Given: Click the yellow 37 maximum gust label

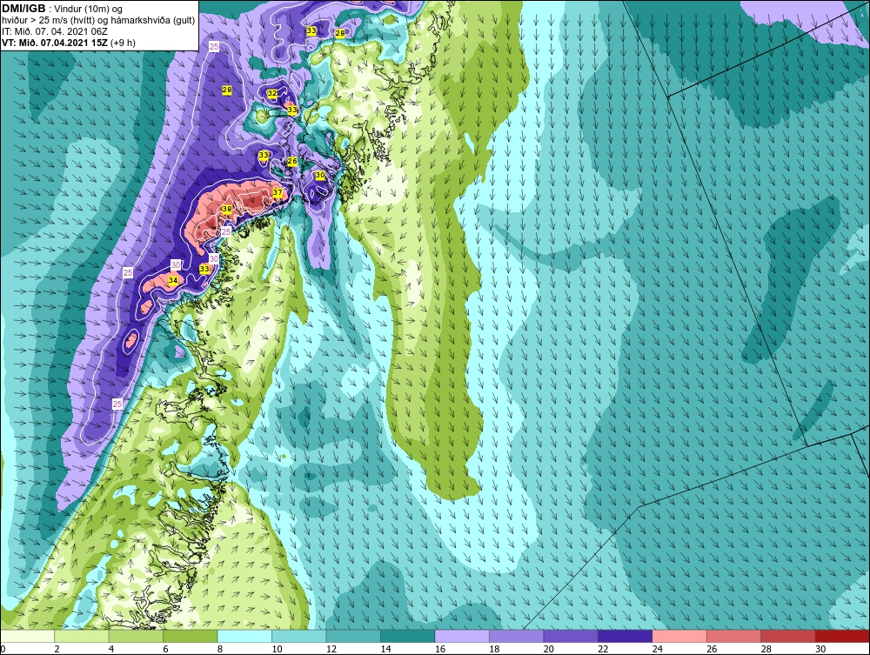Looking at the screenshot, I should [278, 192].
